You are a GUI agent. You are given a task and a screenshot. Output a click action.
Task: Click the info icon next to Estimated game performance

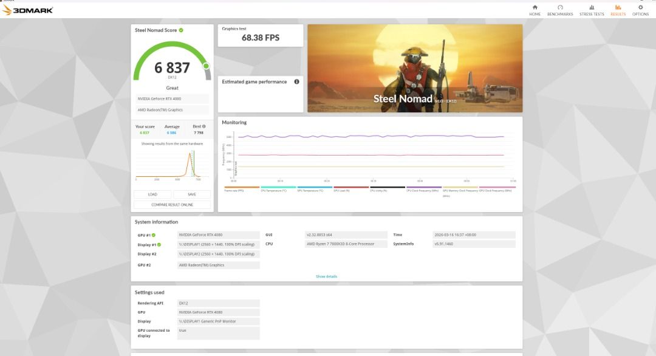point(296,81)
